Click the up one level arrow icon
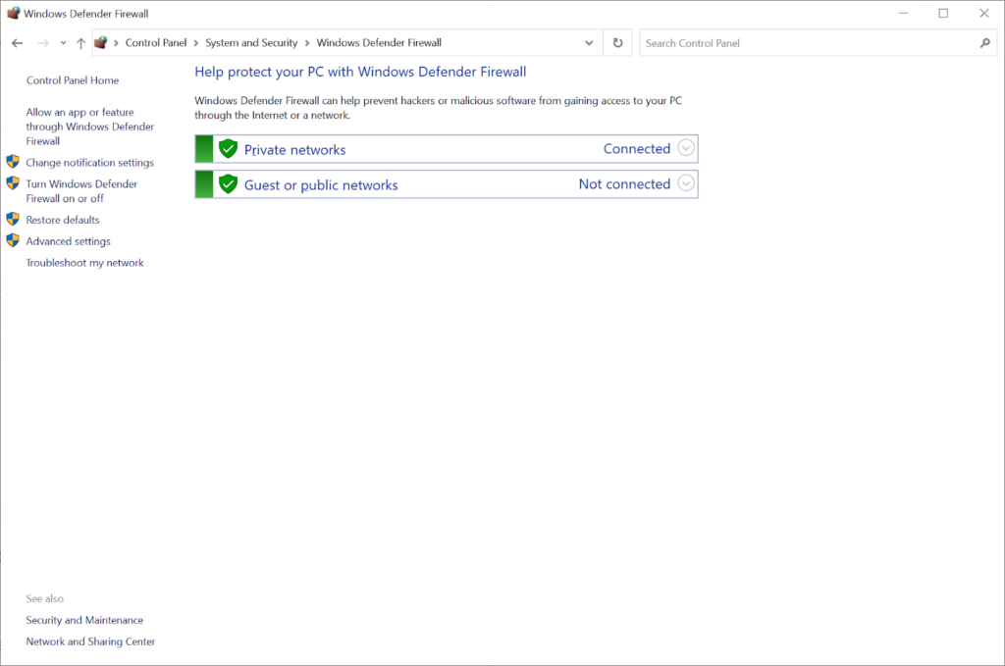The height and width of the screenshot is (666, 1005). coord(80,42)
